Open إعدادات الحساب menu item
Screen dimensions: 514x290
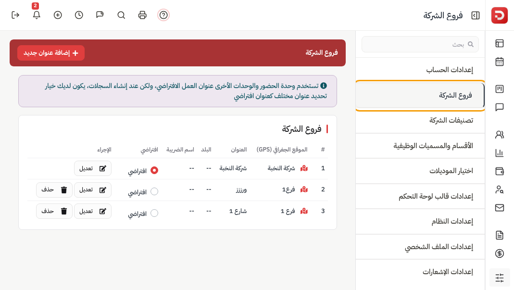pos(420,70)
